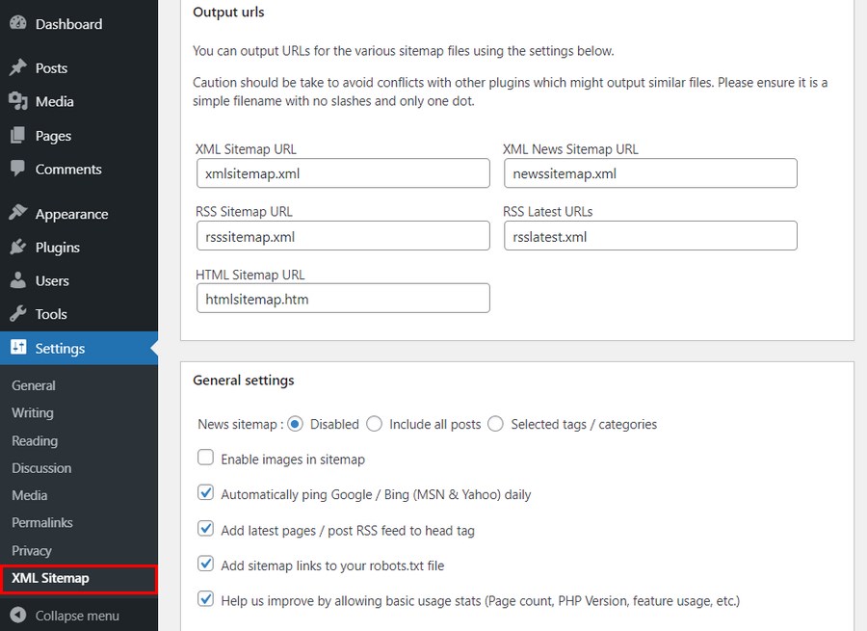
Task: Uncheck the basic usage stats checkbox
Action: point(206,599)
